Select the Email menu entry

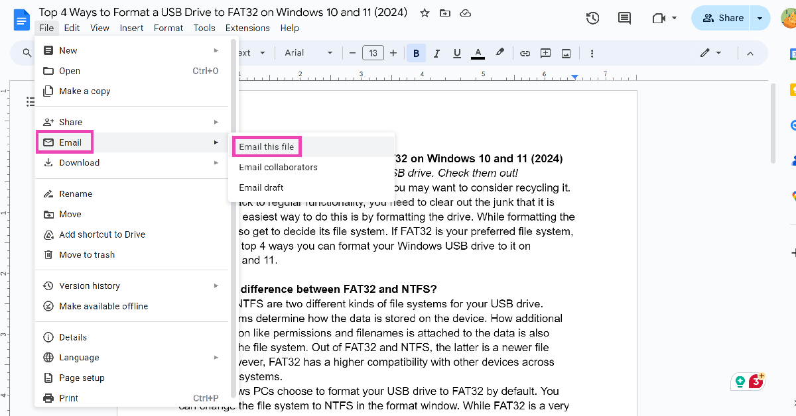[131, 142]
